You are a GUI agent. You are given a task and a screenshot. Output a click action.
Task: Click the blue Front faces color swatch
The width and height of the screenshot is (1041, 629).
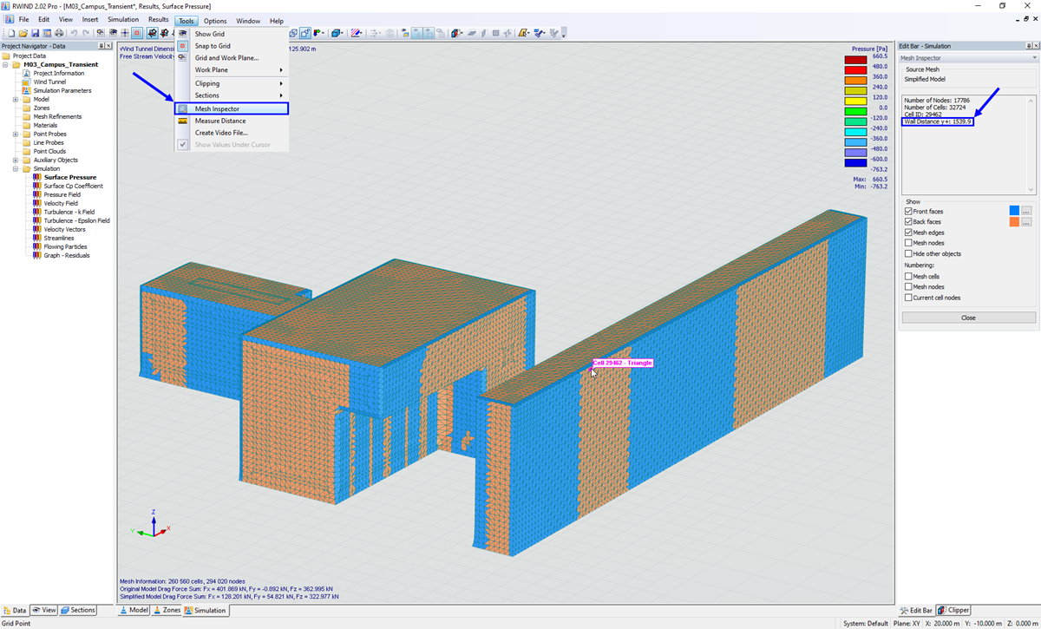click(x=1014, y=211)
